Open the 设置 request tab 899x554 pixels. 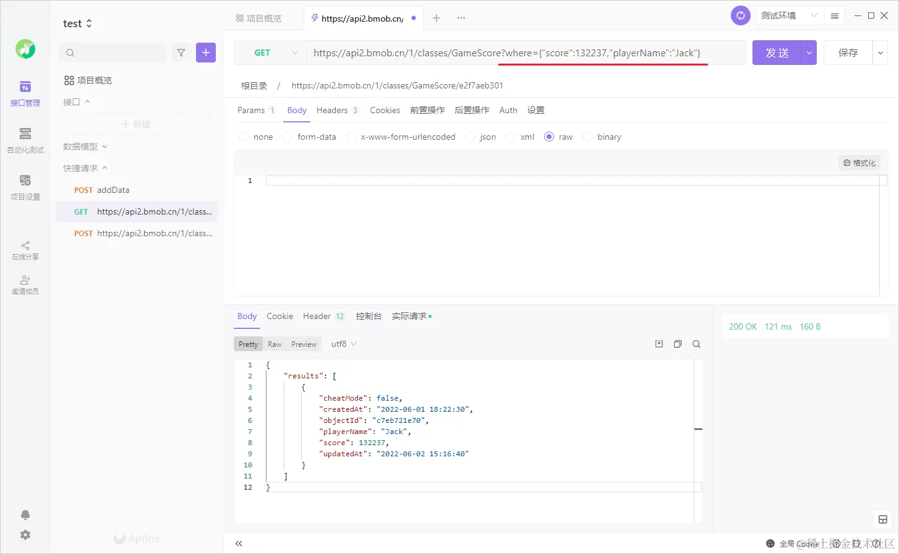[x=536, y=110]
